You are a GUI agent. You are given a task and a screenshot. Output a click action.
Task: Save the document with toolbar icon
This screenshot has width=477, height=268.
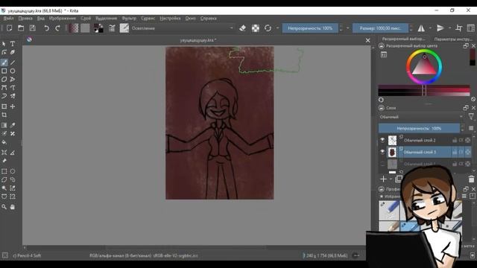pyautogui.click(x=32, y=28)
